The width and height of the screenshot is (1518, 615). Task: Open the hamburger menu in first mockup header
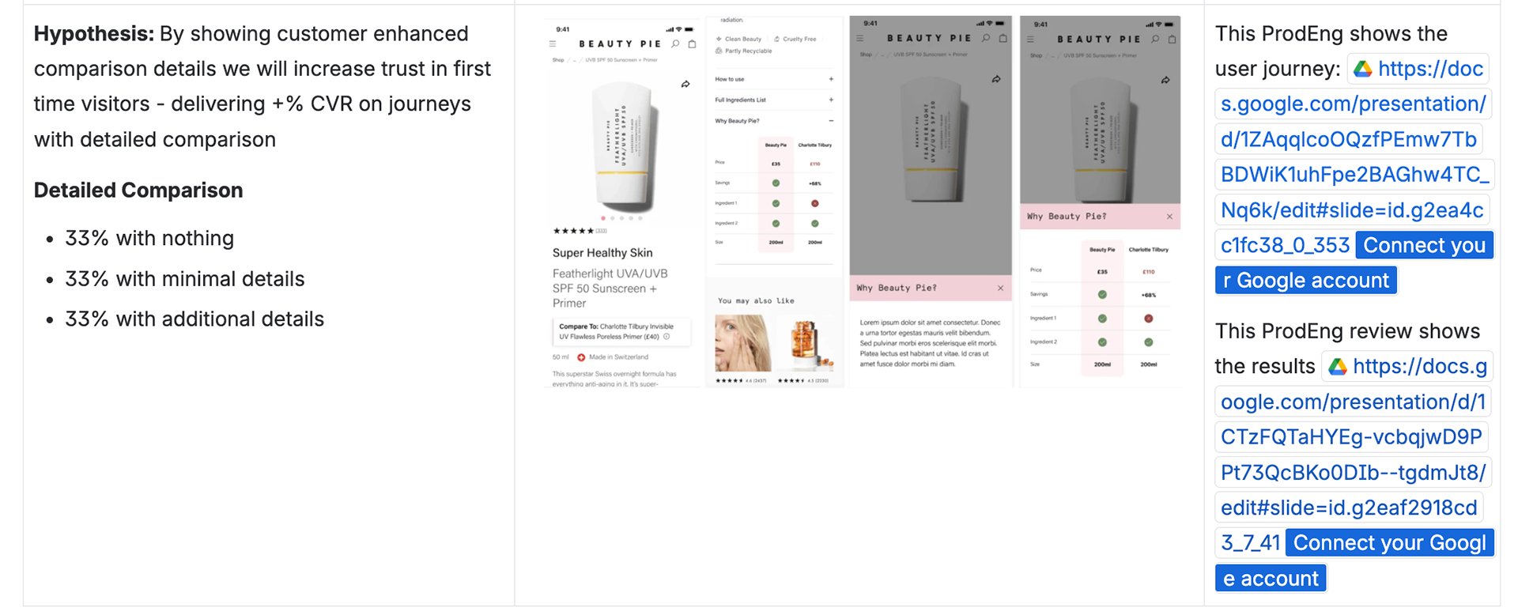(x=553, y=44)
